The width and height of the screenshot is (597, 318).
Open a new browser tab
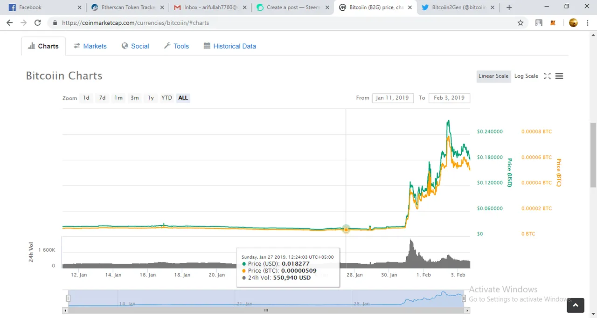click(509, 7)
